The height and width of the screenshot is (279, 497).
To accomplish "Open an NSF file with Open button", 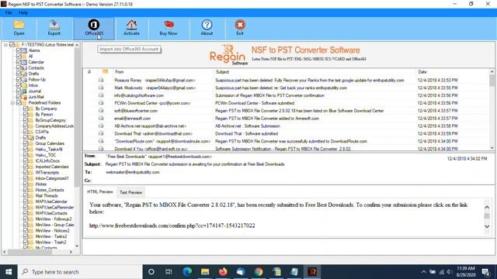I will pos(19,28).
